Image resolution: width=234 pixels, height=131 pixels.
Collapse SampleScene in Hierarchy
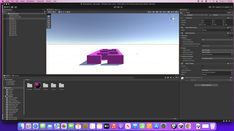7,13
